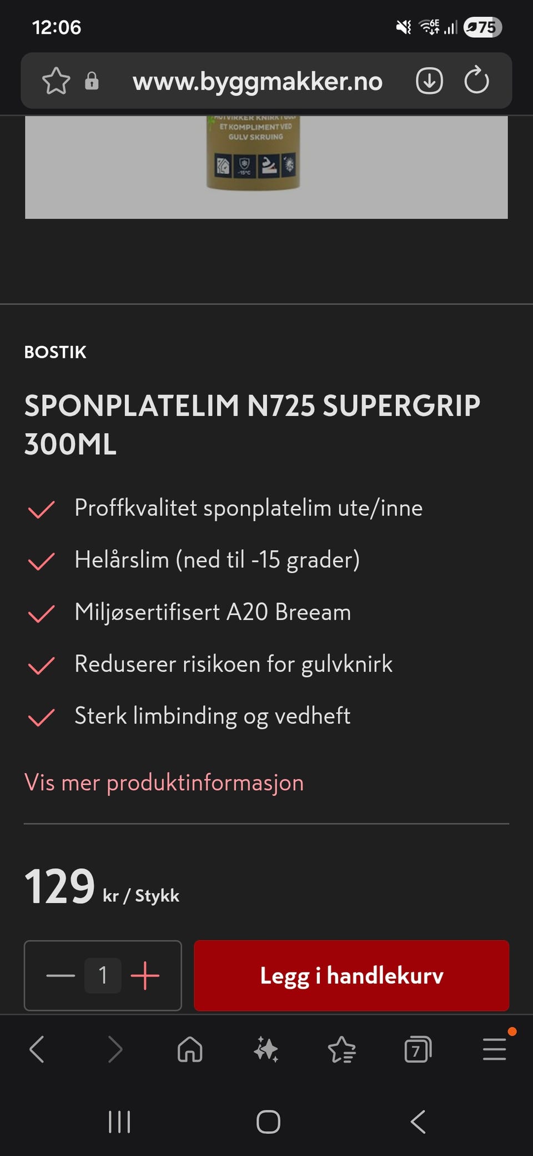The image size is (533, 1156).
Task: Tap the www.byggmakker.no address field
Action: click(258, 81)
